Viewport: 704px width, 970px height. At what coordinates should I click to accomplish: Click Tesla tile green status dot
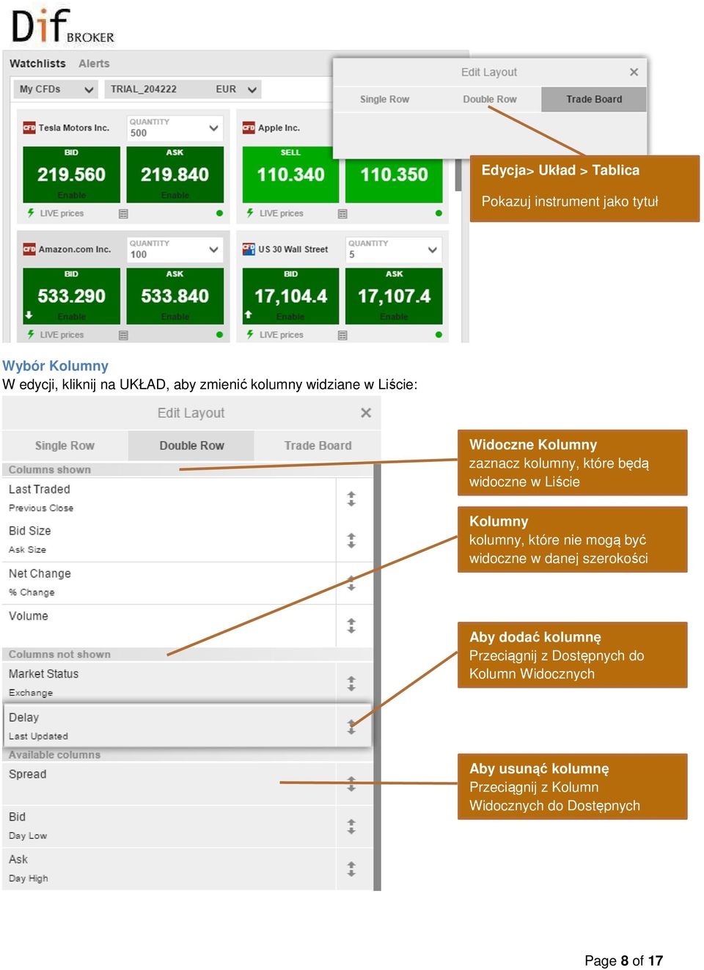pyautogui.click(x=219, y=213)
